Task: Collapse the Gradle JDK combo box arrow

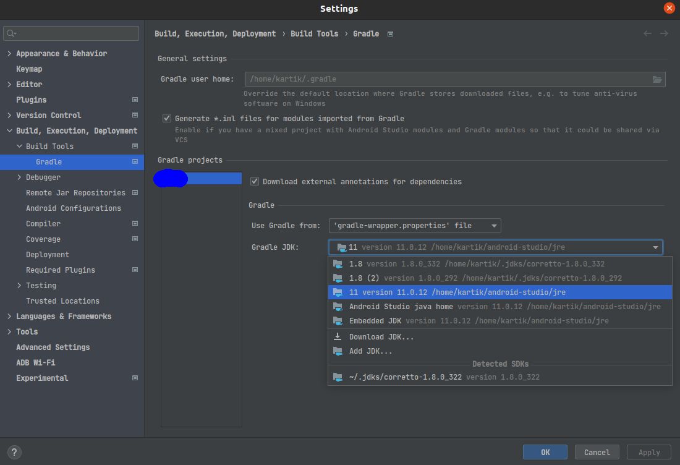Action: (x=655, y=247)
